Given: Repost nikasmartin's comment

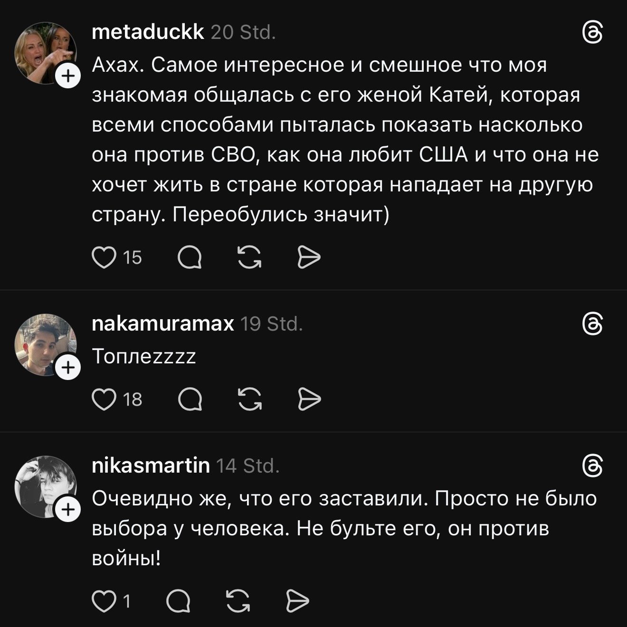Looking at the screenshot, I should pos(237,602).
